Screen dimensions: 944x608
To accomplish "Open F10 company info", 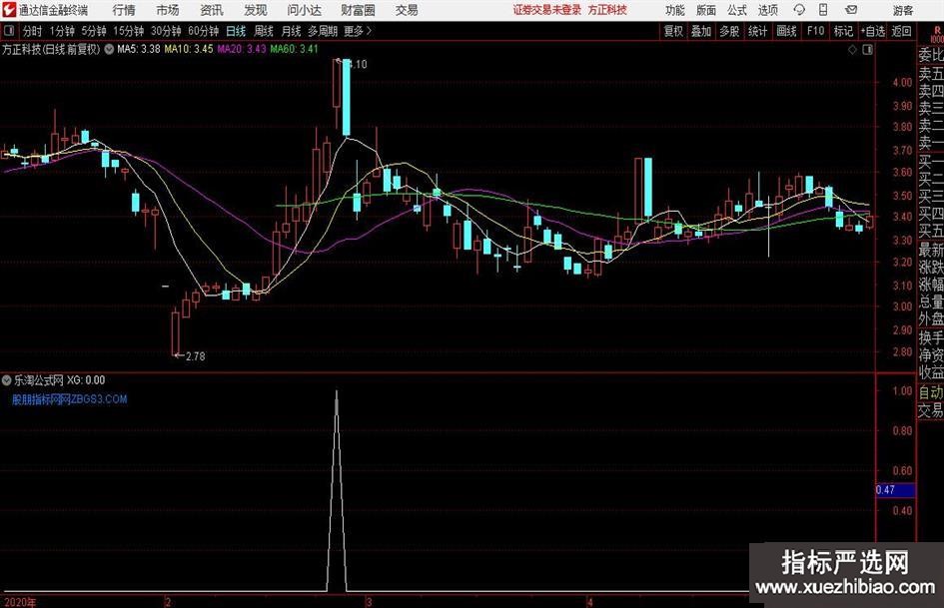I will tap(816, 31).
